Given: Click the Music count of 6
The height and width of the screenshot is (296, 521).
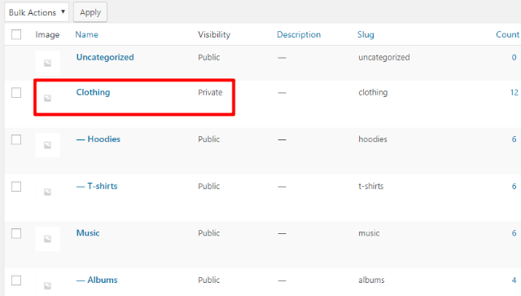Looking at the screenshot, I should [x=514, y=233].
